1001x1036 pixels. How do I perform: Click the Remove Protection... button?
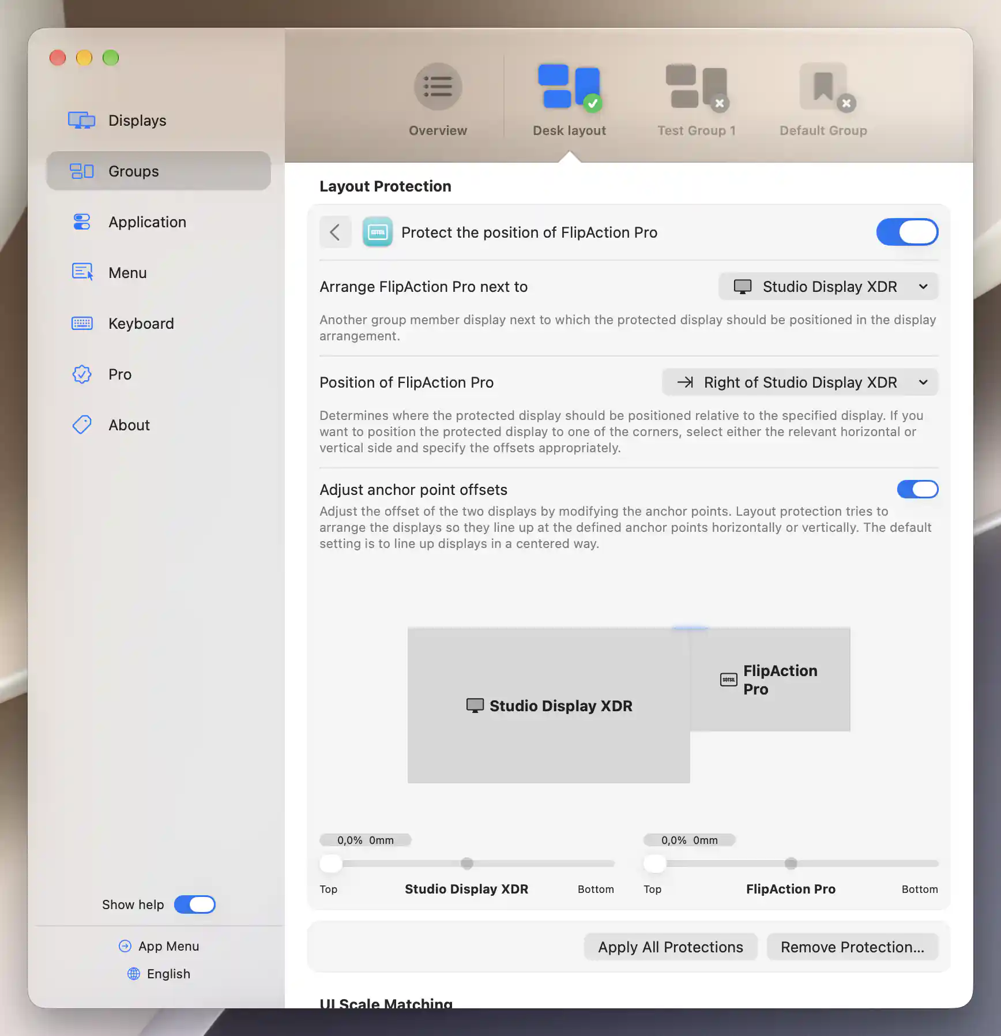pyautogui.click(x=852, y=947)
